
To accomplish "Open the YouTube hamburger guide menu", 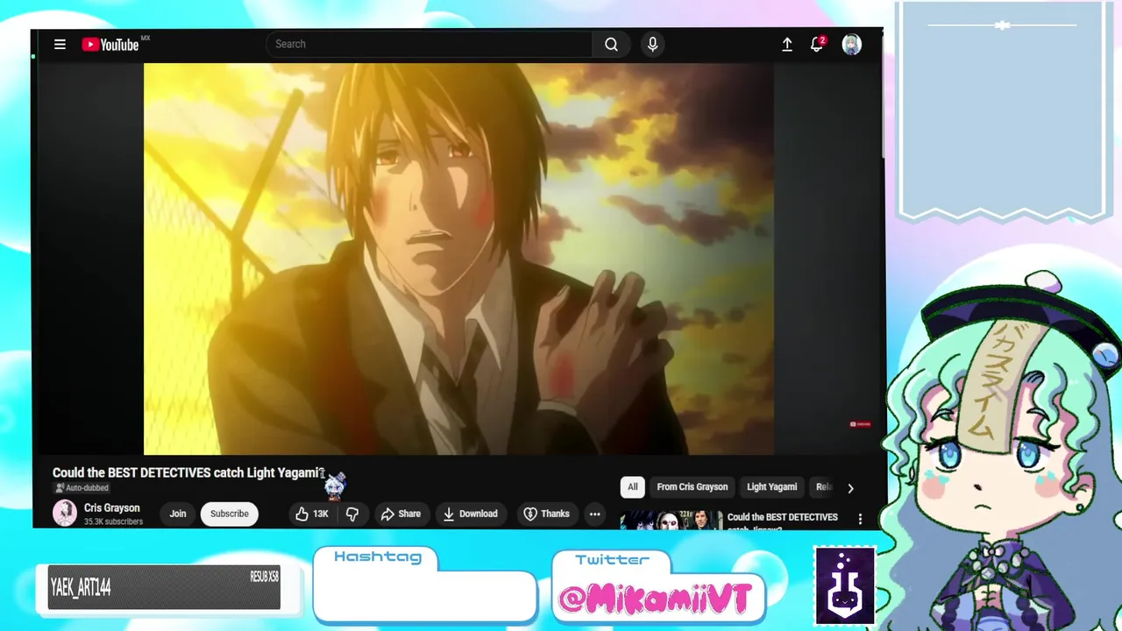I will pos(60,44).
